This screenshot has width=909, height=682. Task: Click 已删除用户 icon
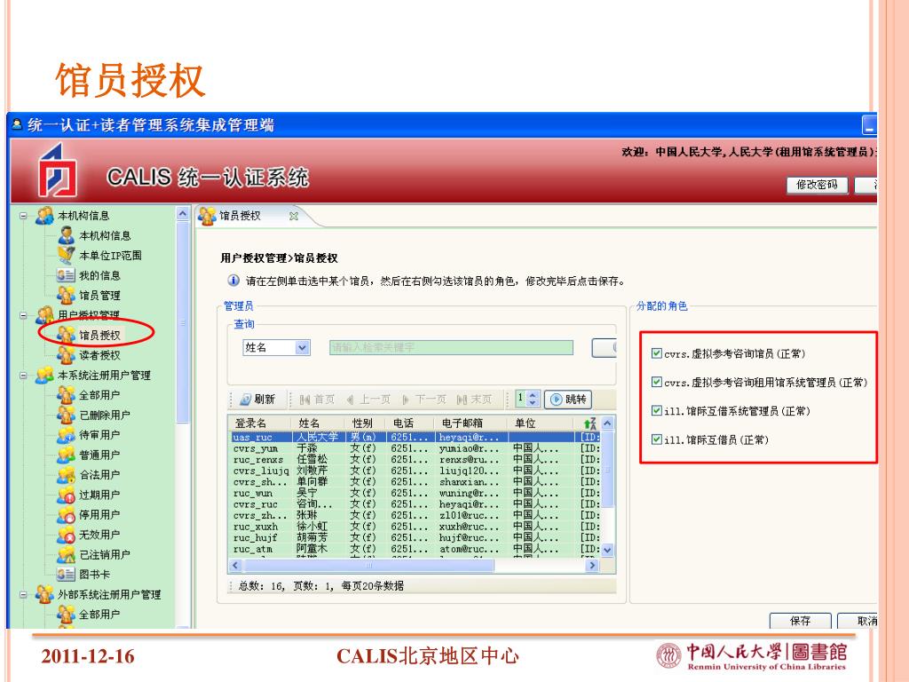[x=66, y=415]
